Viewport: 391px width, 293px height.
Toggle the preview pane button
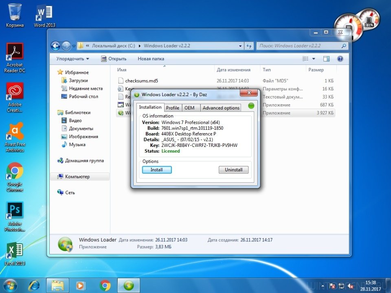pyautogui.click(x=326, y=59)
